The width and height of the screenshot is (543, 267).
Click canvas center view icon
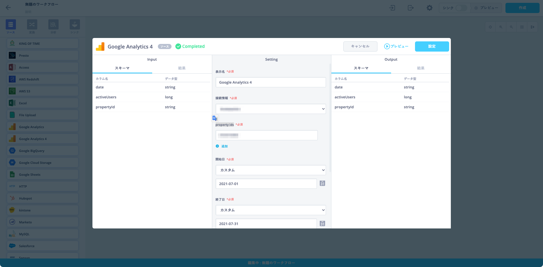coord(490,27)
